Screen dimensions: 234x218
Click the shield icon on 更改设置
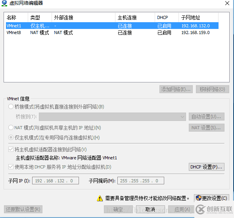click(198, 198)
